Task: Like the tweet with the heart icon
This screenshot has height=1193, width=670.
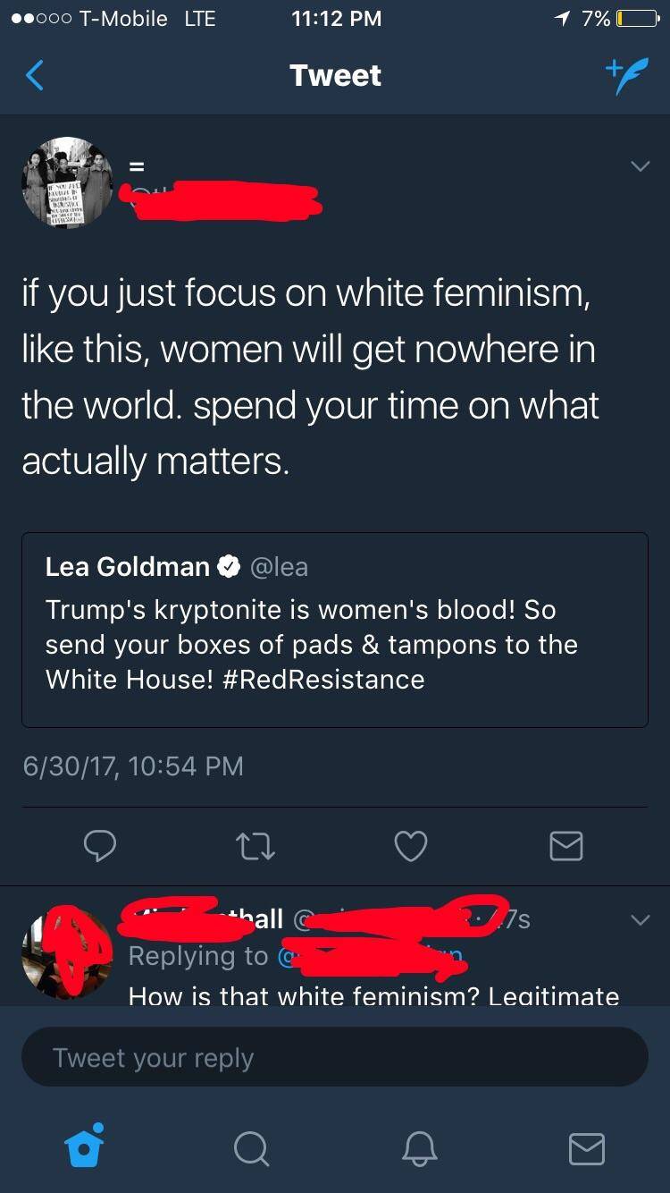Action: pos(410,846)
